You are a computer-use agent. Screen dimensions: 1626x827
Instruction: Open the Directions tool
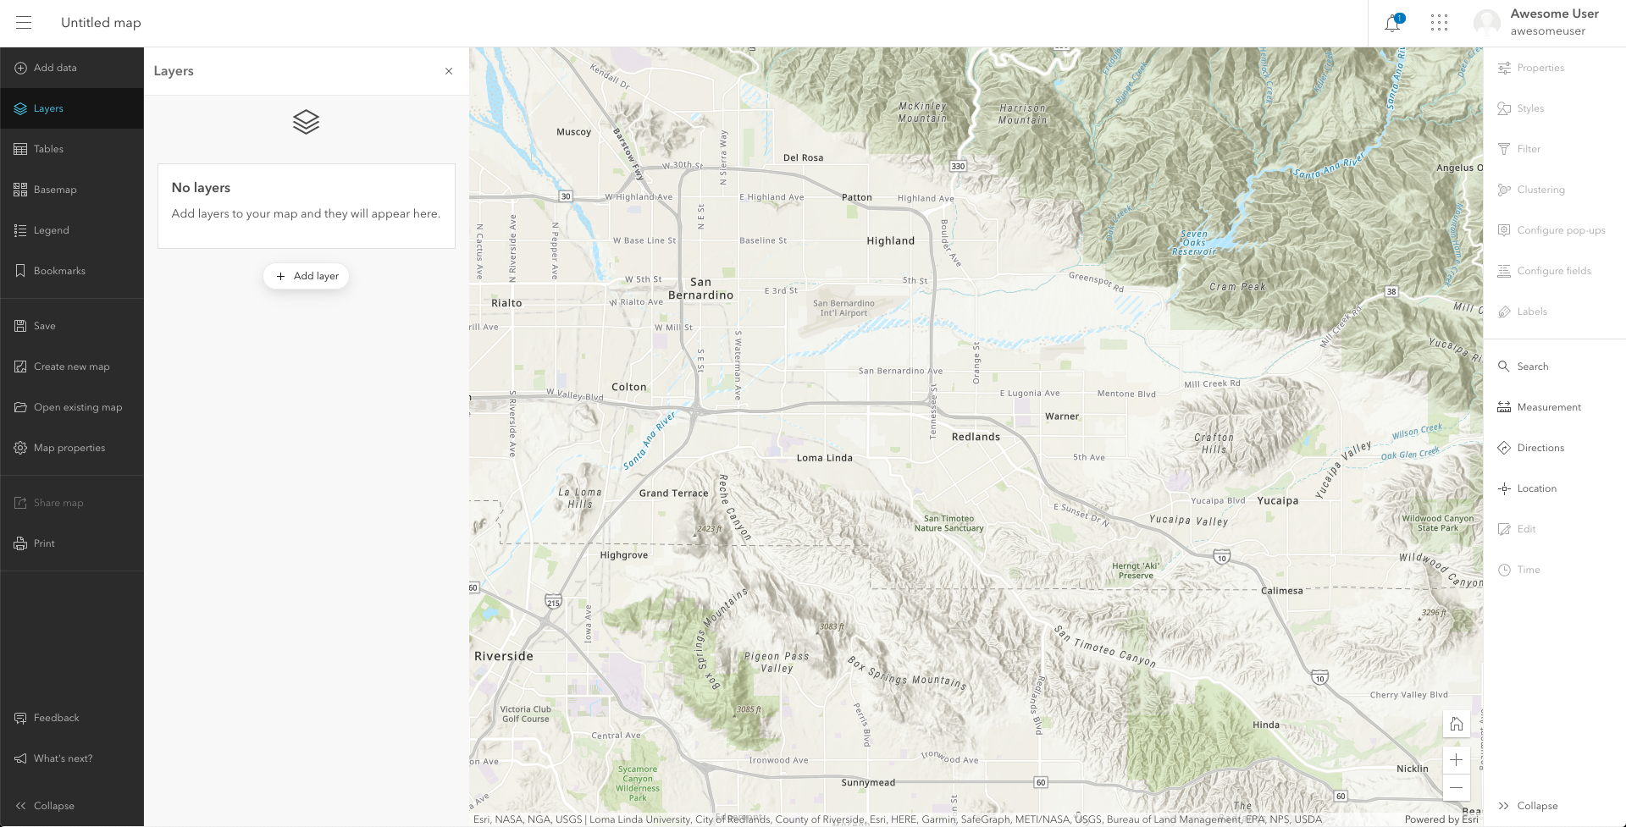[1540, 447]
